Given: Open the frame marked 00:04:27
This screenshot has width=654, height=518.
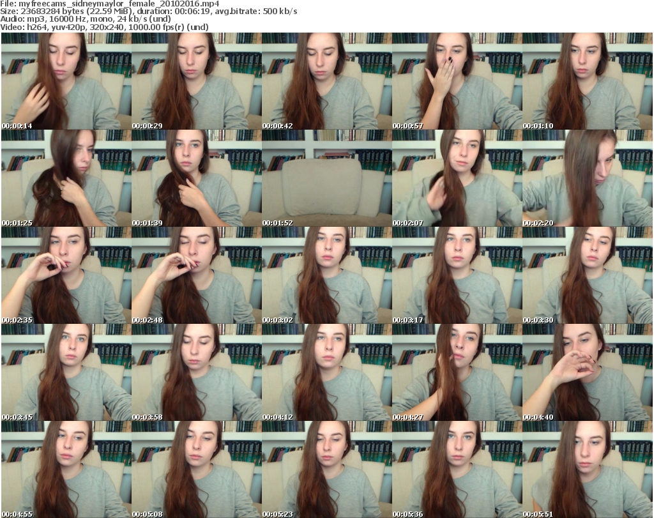Looking at the screenshot, I should (457, 372).
